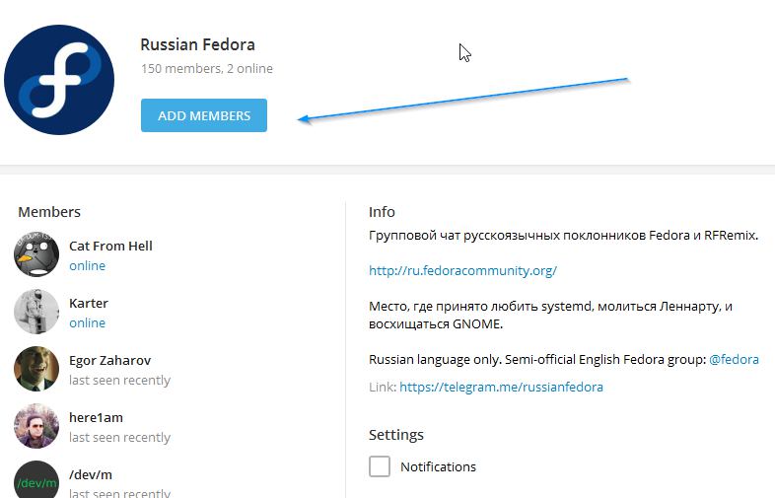View here1am's profile photo

(x=36, y=426)
